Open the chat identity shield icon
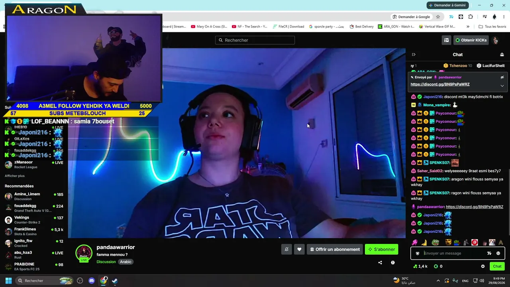The width and height of the screenshot is (510, 287). pyautogui.click(x=418, y=253)
